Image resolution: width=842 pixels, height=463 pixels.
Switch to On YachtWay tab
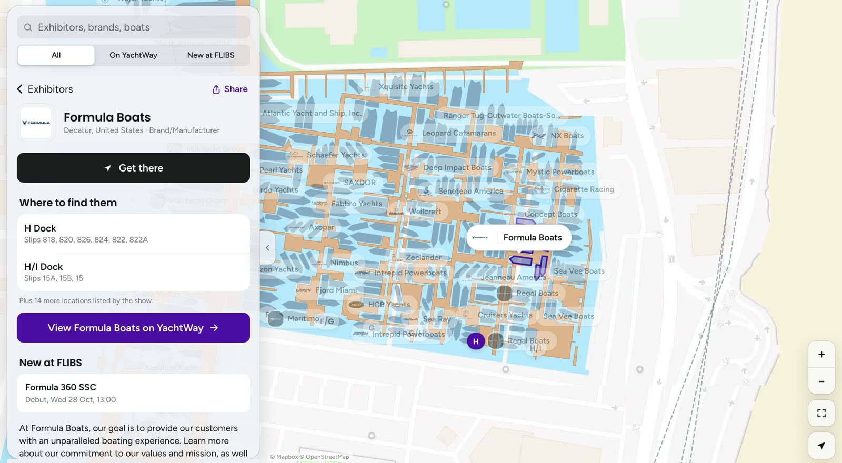[133, 55]
